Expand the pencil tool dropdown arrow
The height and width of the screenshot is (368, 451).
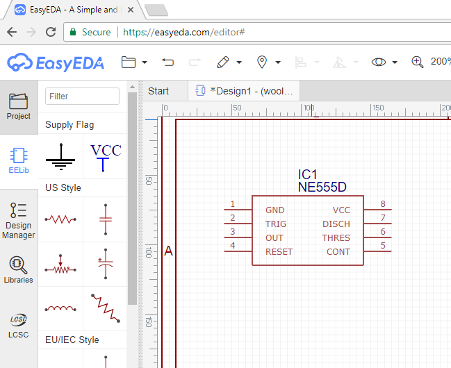point(239,62)
